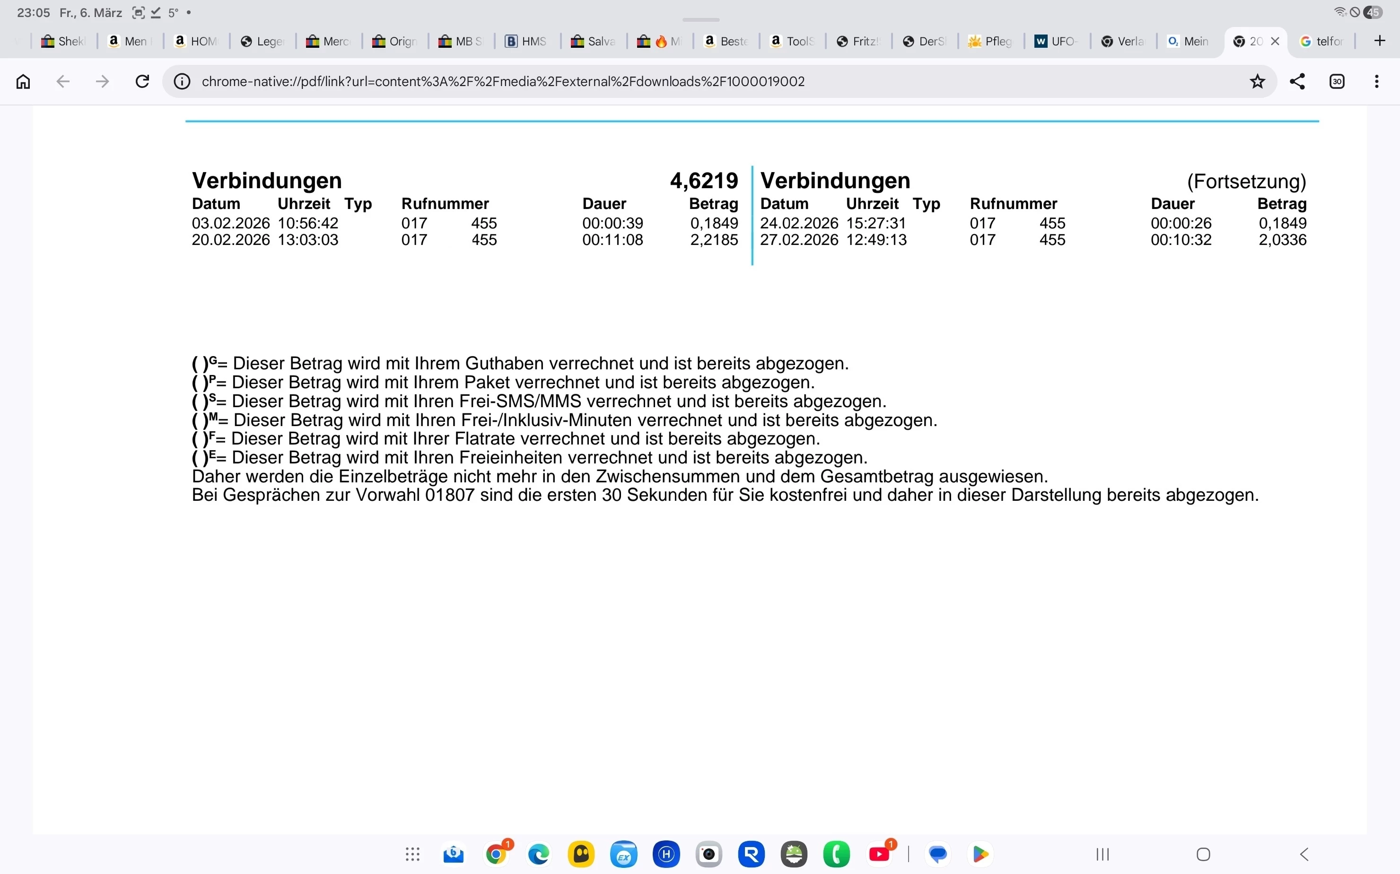Go back with the left arrow
This screenshot has width=1400, height=874.
(63, 81)
